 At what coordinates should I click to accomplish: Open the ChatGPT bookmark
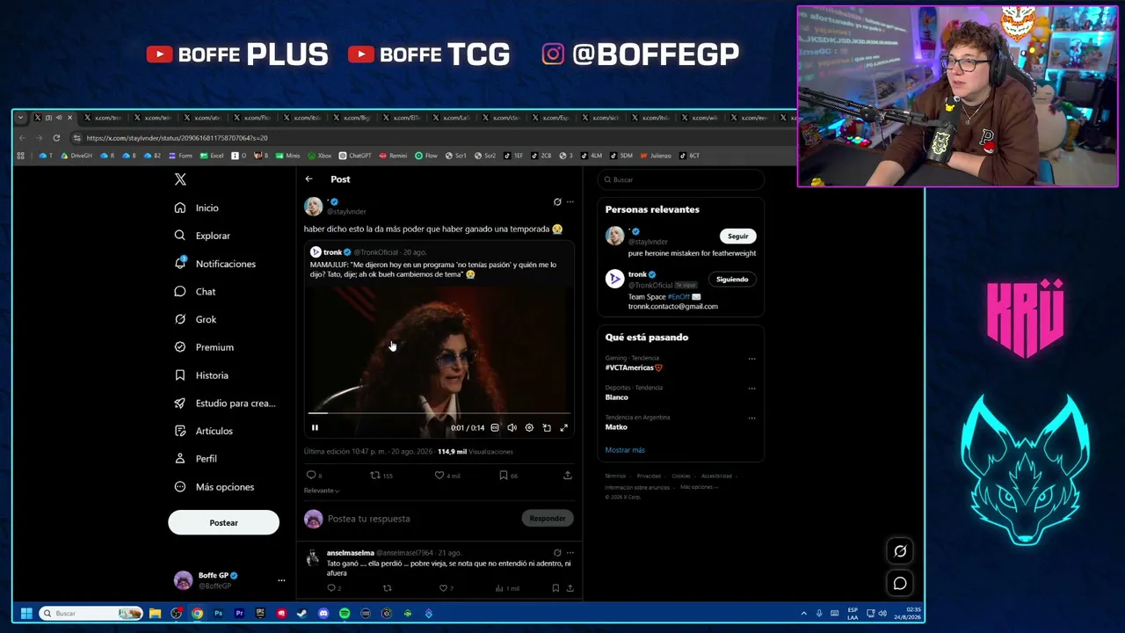355,156
